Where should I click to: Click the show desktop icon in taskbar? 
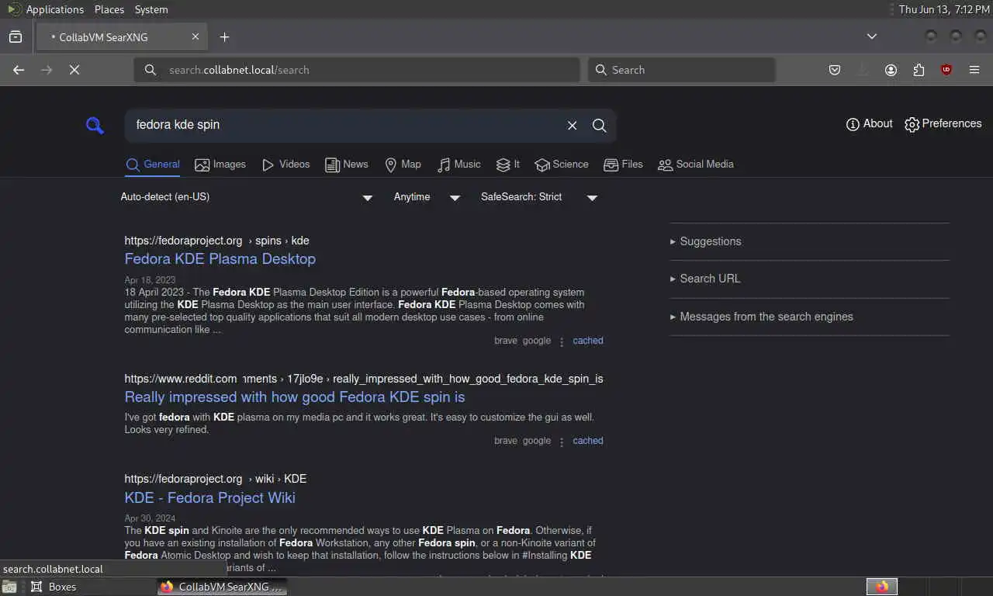coord(9,587)
